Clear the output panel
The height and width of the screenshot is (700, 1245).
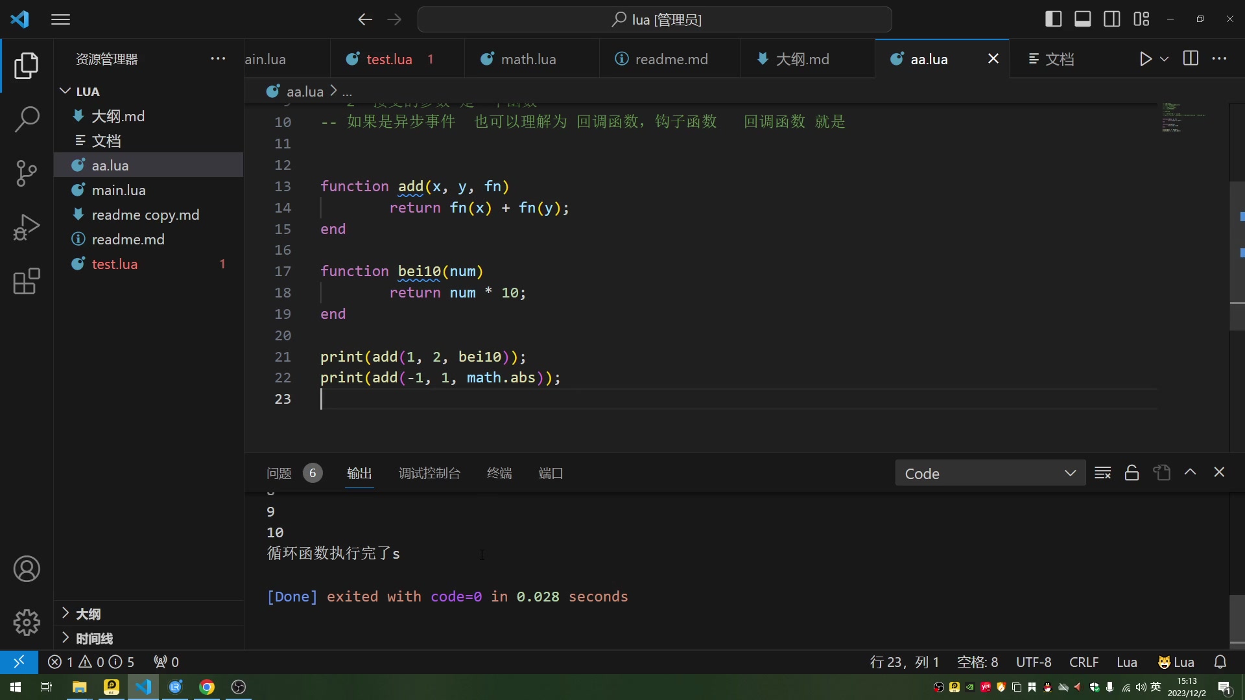[x=1102, y=472]
